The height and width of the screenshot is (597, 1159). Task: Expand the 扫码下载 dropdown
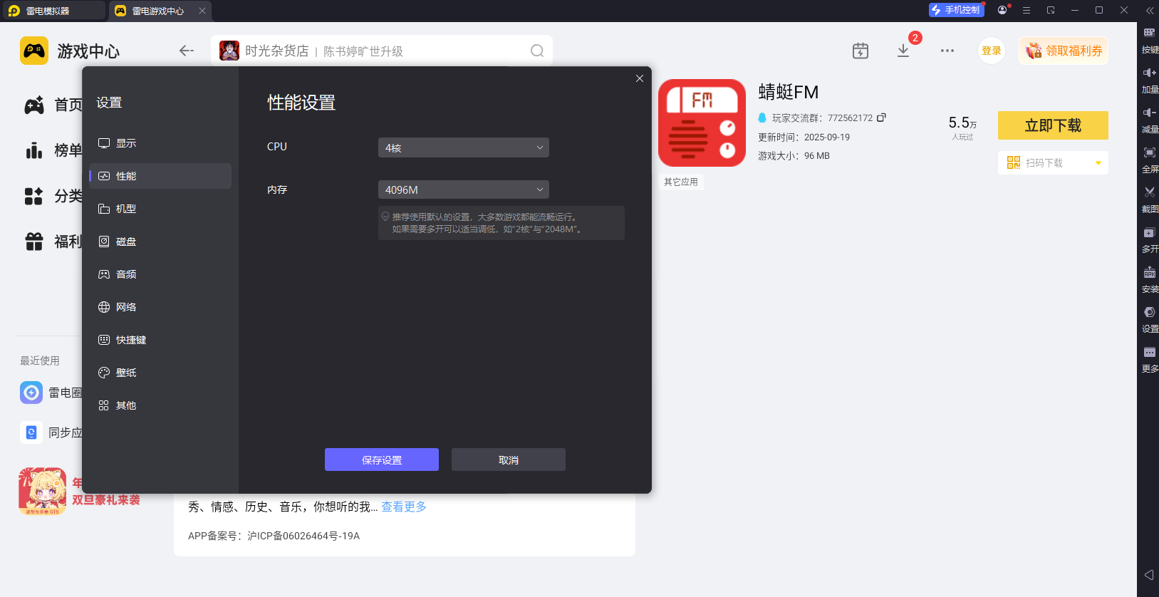tap(1098, 163)
